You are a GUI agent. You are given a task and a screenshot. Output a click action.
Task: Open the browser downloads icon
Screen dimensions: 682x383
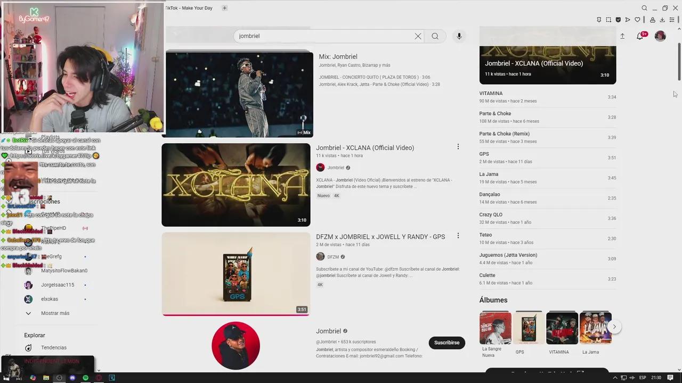pyautogui.click(x=662, y=20)
